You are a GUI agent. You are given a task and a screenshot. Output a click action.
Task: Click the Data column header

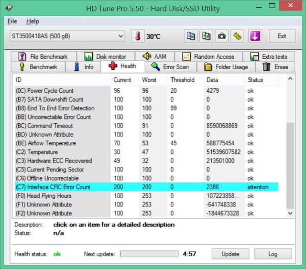tap(224, 80)
